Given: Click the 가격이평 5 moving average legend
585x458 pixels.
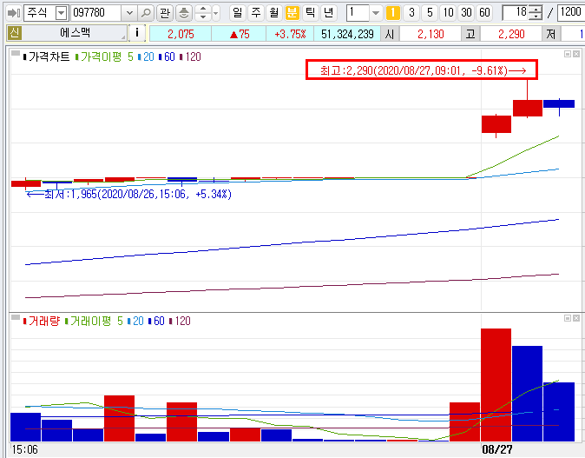Looking at the screenshot, I should [104, 56].
